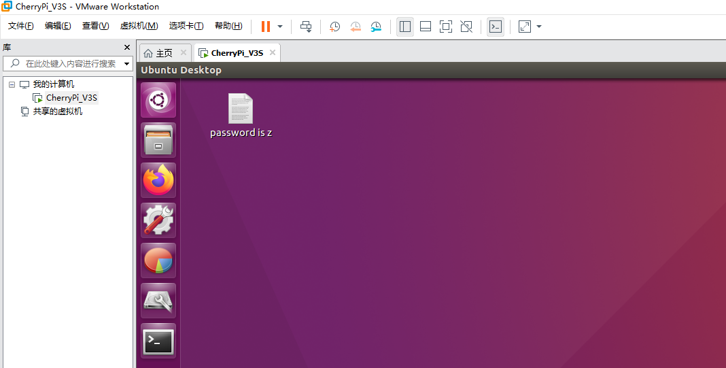Open System Settings from the launcher
This screenshot has height=368, width=726.
point(158,220)
